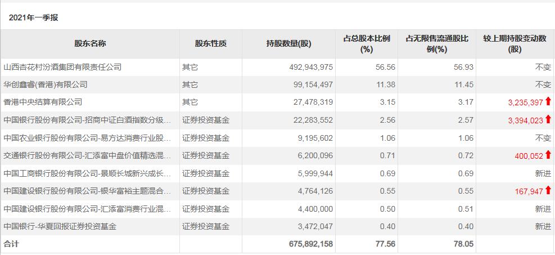555x255 pixels.
Task: Open 汇添富消费行业混 fund row
Action: (x=87, y=209)
